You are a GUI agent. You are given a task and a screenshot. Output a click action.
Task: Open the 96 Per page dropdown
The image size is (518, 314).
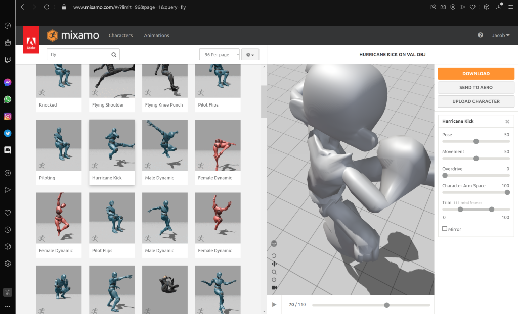(x=220, y=55)
